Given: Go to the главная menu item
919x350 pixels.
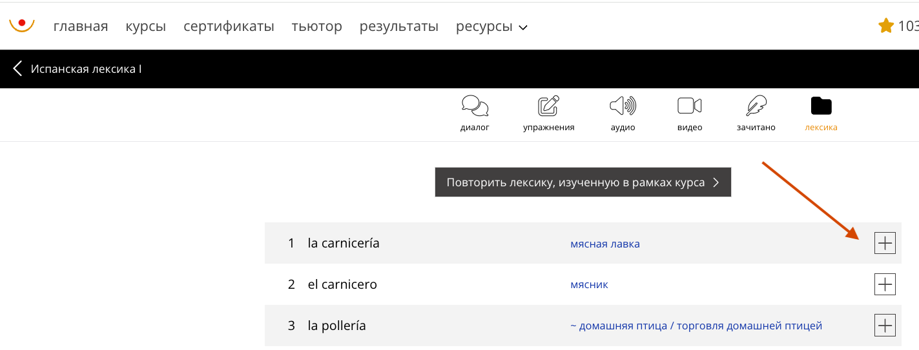Looking at the screenshot, I should 81,26.
